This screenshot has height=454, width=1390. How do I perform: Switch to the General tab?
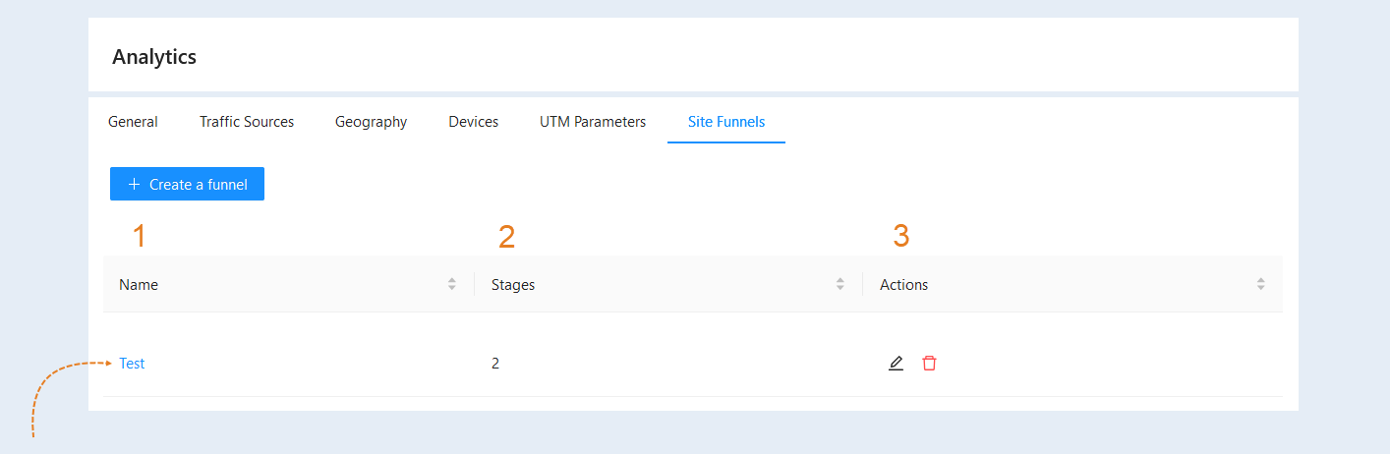[133, 122]
